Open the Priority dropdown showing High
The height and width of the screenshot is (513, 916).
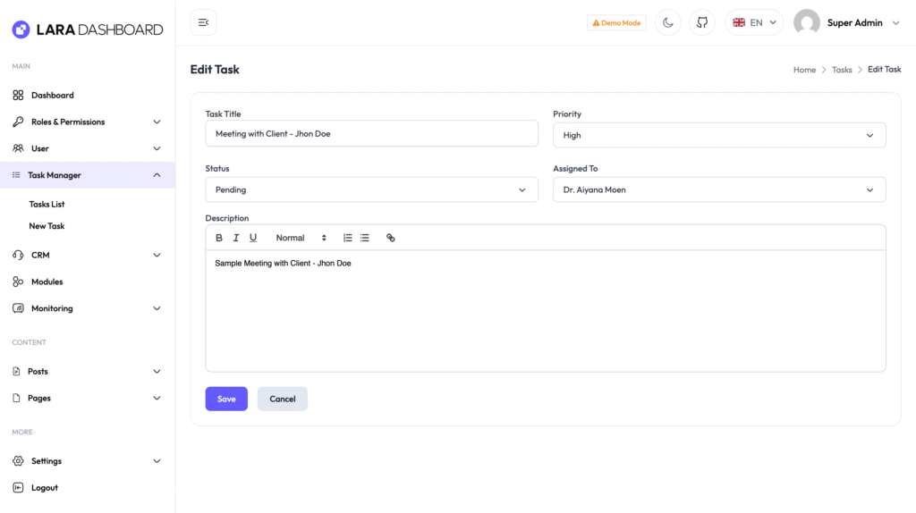point(719,135)
